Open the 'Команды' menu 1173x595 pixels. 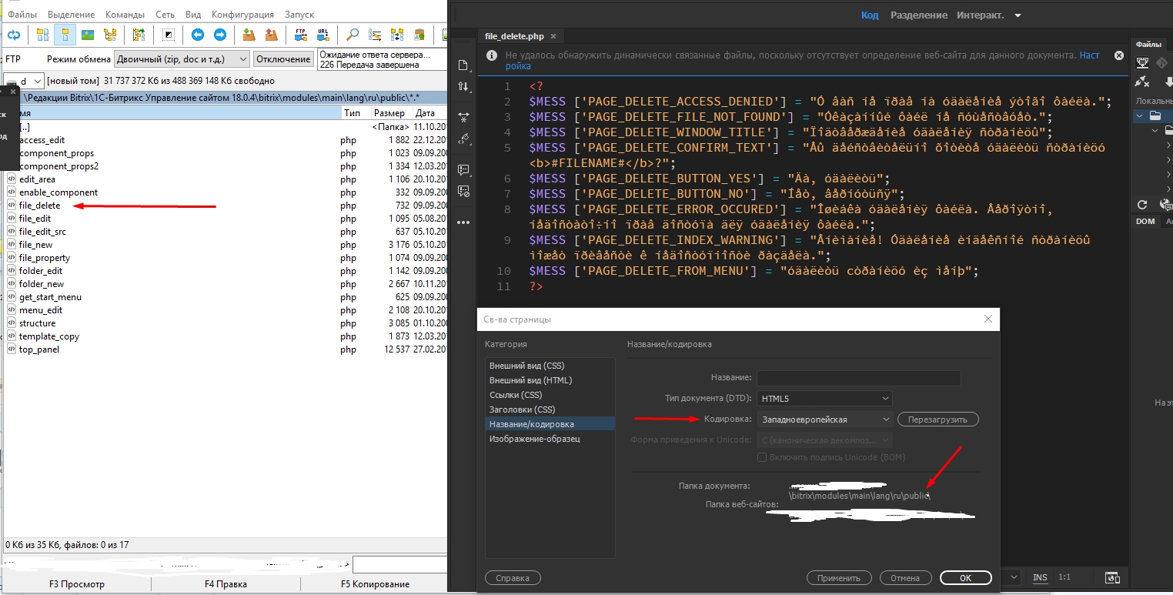pyautogui.click(x=125, y=15)
